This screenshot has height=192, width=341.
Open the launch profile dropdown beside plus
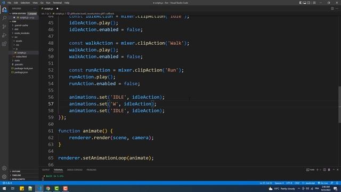point(320,170)
